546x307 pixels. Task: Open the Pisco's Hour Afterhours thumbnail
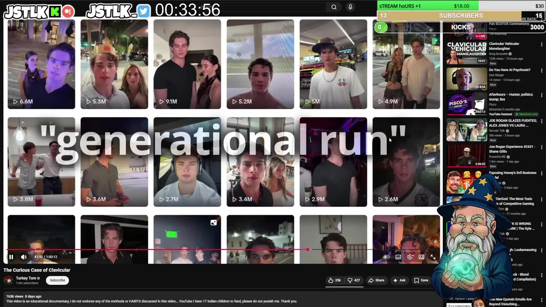coord(467,104)
